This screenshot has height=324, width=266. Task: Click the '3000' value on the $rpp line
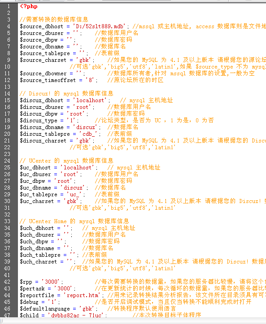tap(51, 282)
